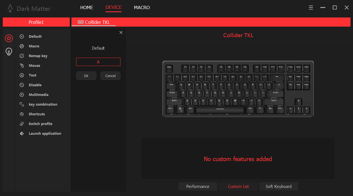Select the left Shift key on keyboard image
Viewport: 353px width, 196px height.
(x=174, y=102)
